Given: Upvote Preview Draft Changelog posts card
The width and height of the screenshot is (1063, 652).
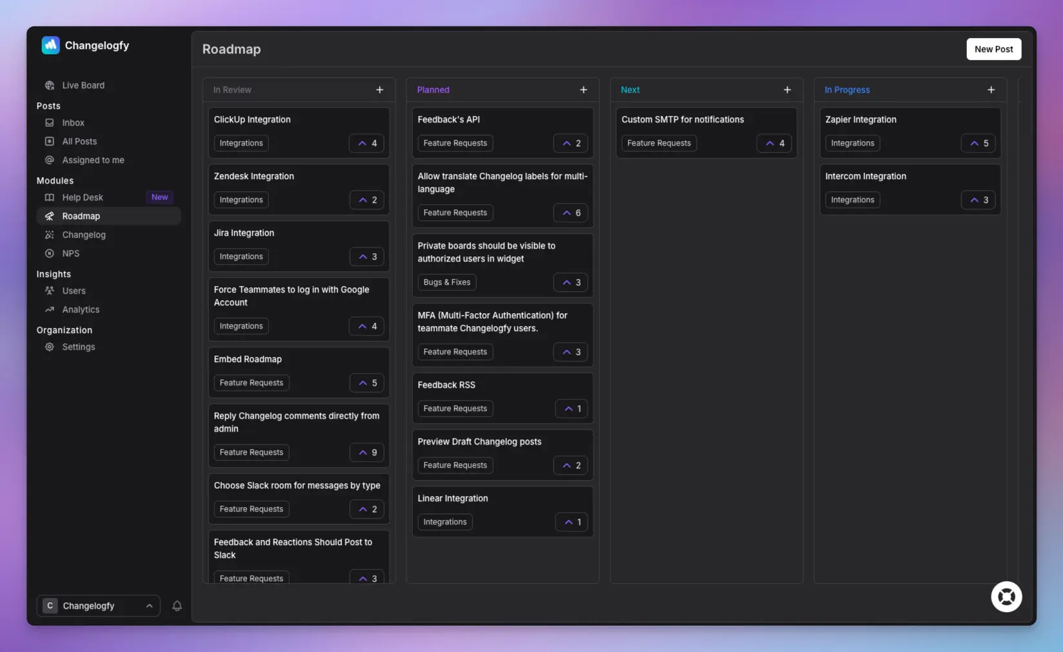Looking at the screenshot, I should point(571,465).
